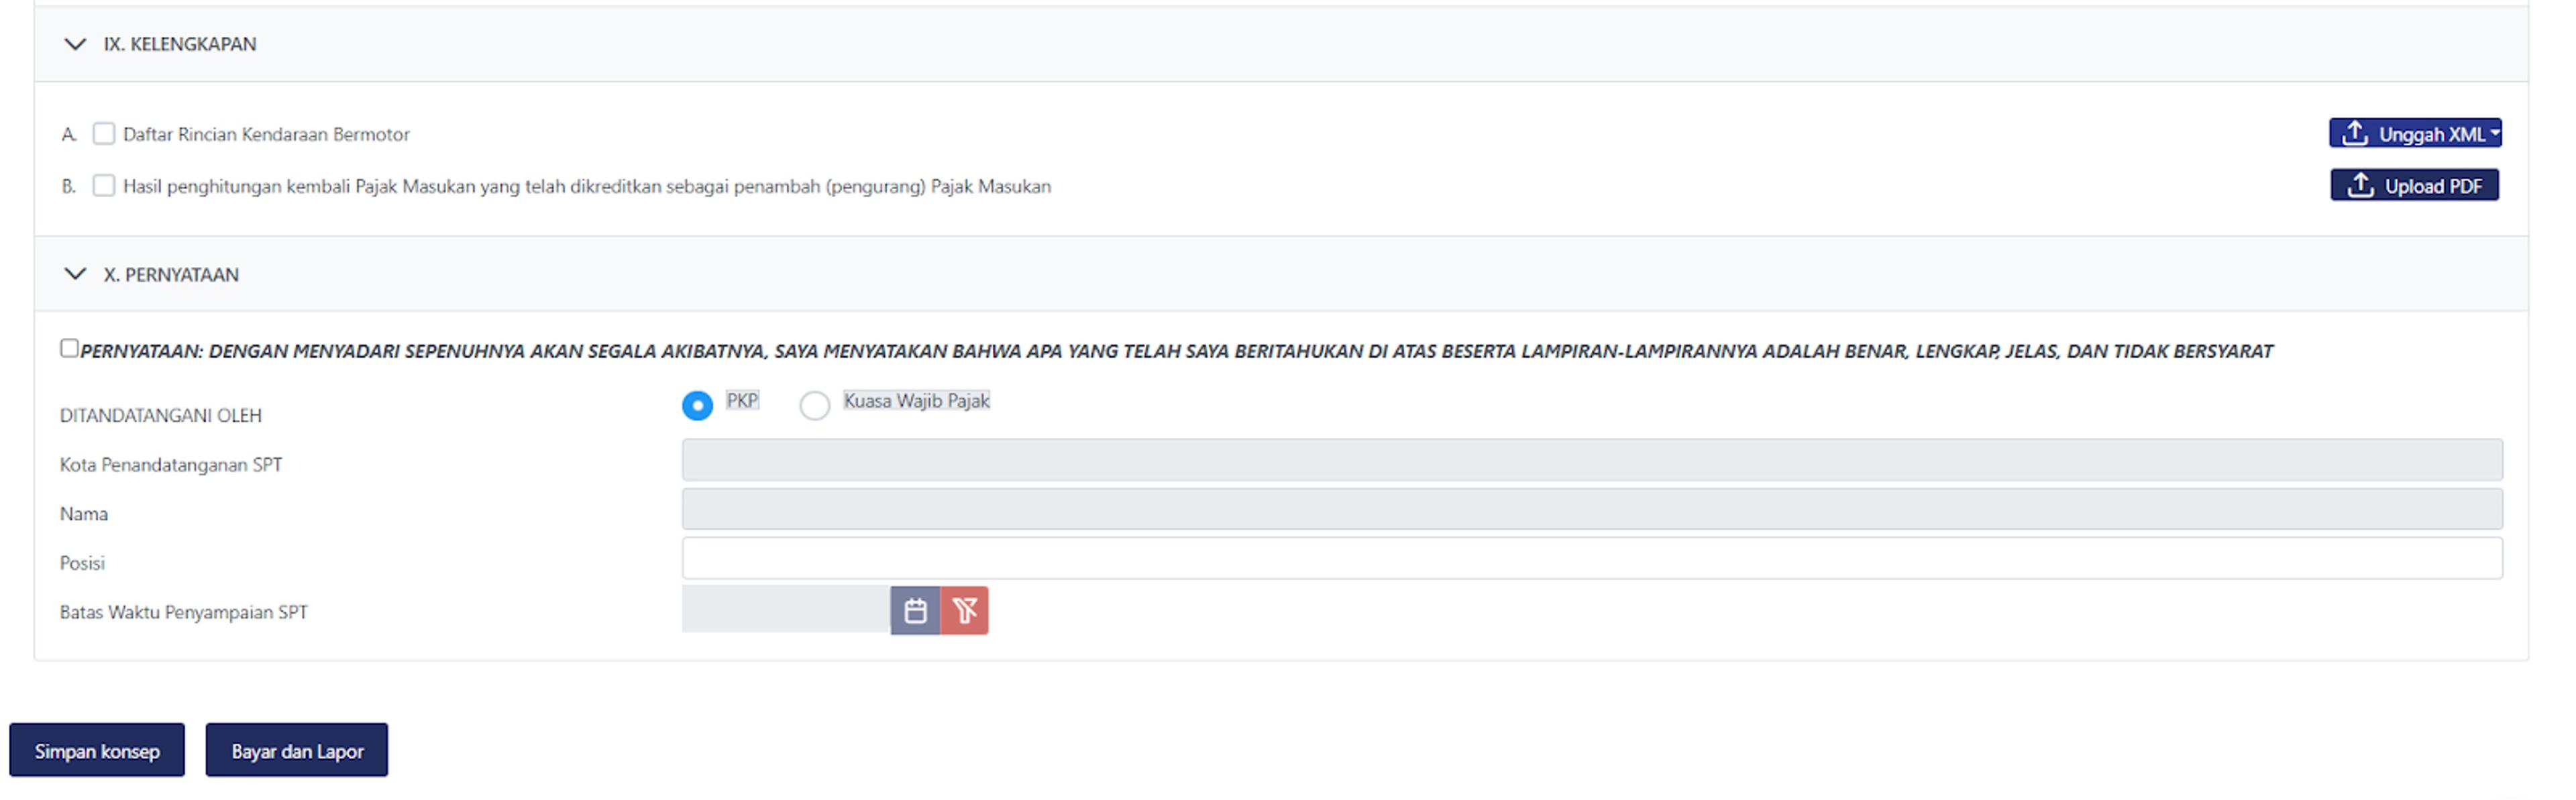Click the Nama input field
This screenshot has width=2576, height=800.
click(1592, 509)
